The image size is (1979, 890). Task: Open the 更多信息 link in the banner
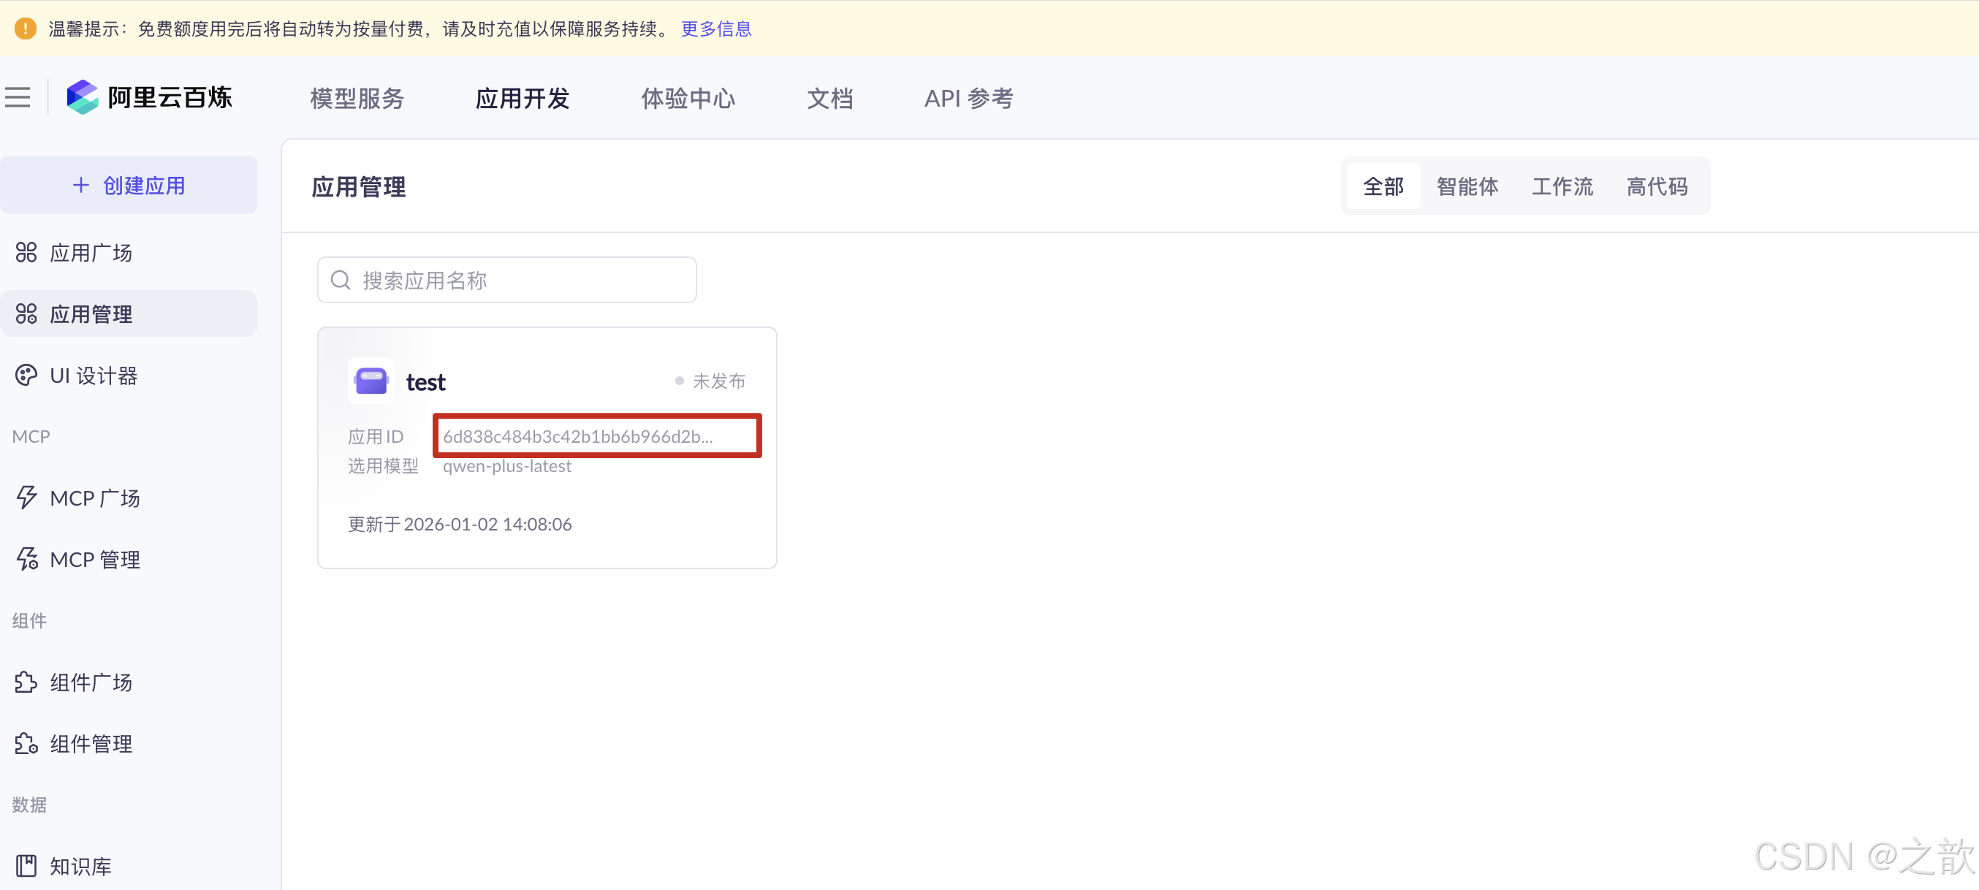click(715, 28)
